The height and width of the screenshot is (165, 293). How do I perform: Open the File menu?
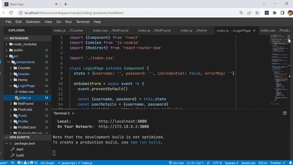(x=8, y=22)
